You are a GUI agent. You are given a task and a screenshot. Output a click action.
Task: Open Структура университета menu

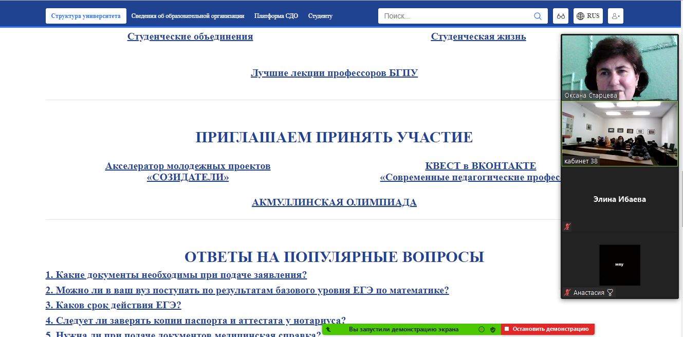point(86,16)
